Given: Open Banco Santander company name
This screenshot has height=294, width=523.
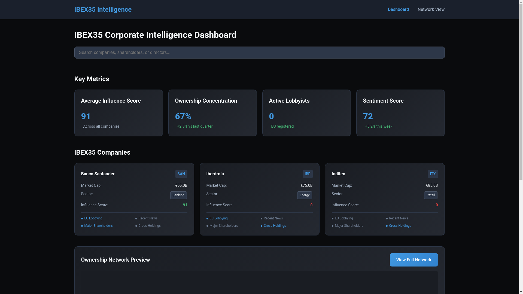Looking at the screenshot, I should (98, 174).
